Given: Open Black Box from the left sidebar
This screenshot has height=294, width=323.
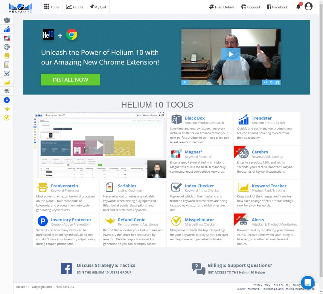Looking at the screenshot, I should tap(7, 20).
